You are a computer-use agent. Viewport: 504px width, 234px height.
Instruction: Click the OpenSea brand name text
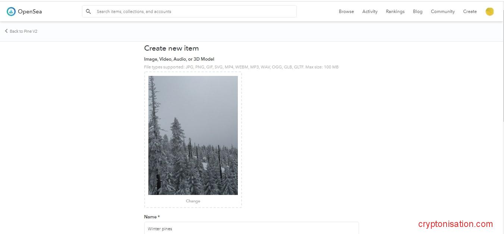tap(30, 12)
